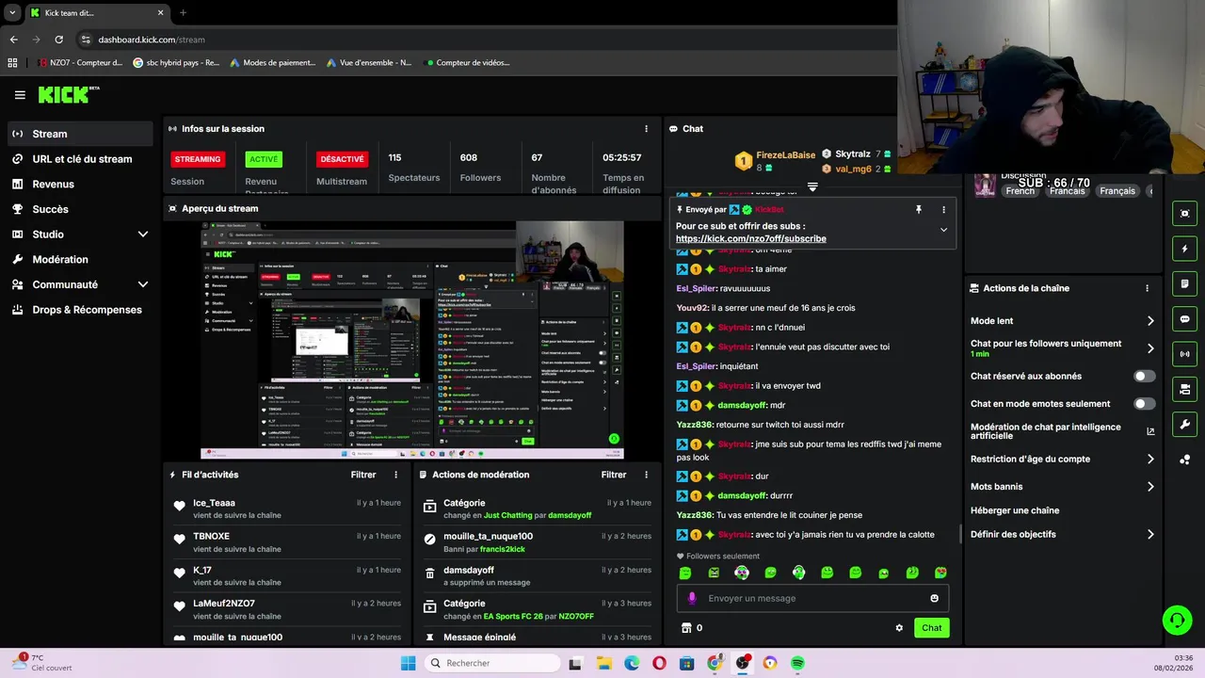Click the Windows Start button
The height and width of the screenshot is (678, 1205).
(408, 663)
